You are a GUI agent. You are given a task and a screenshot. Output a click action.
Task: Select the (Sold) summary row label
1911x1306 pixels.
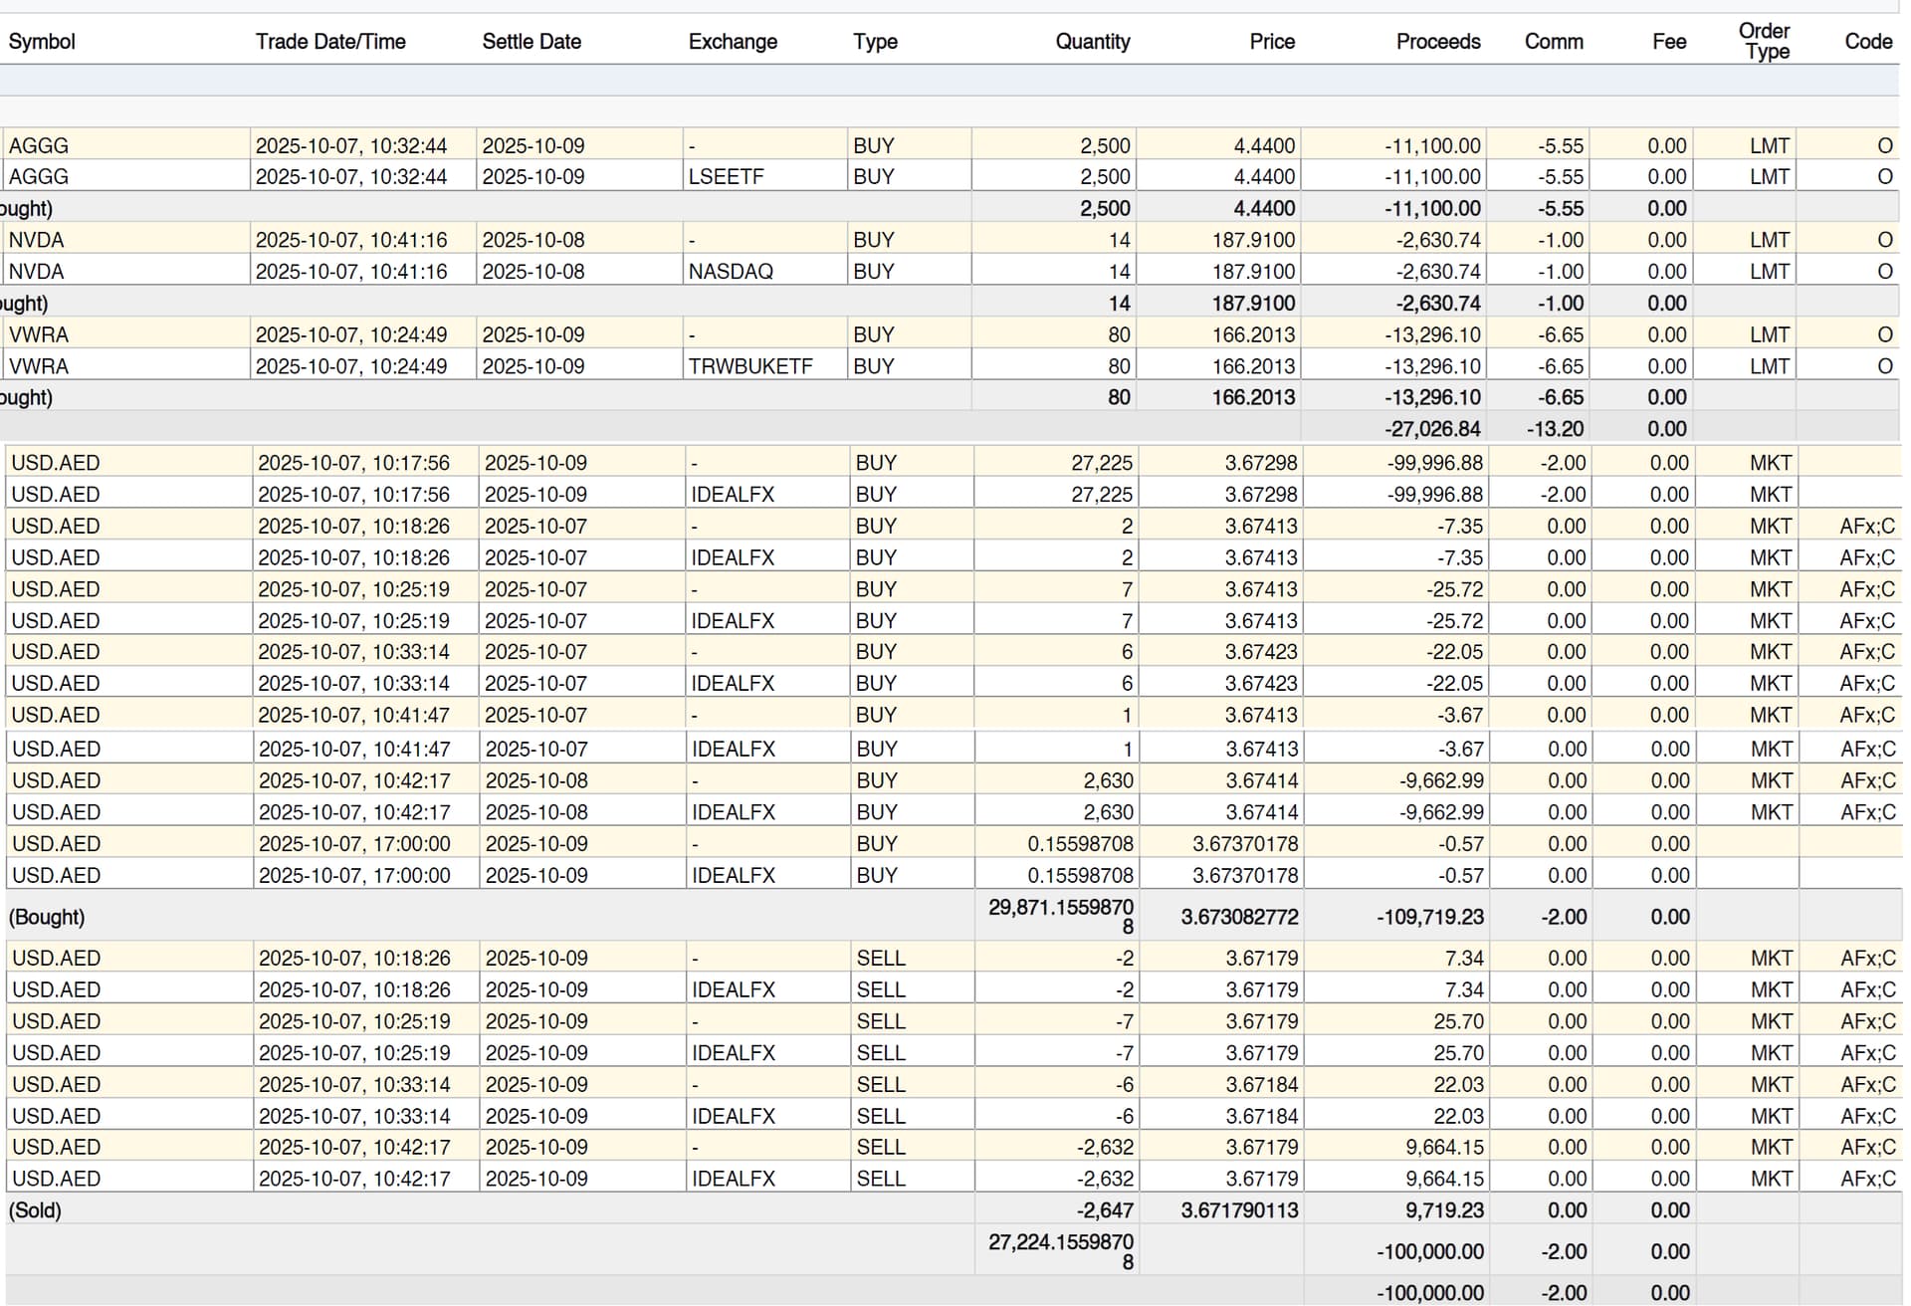(x=36, y=1210)
